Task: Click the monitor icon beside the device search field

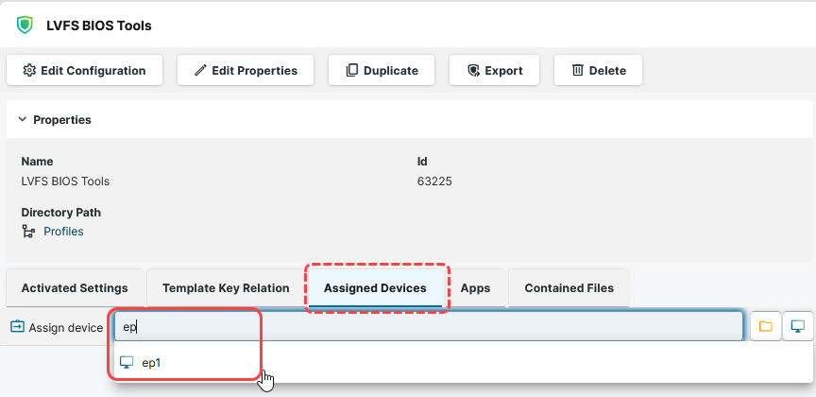Action: pos(798,327)
